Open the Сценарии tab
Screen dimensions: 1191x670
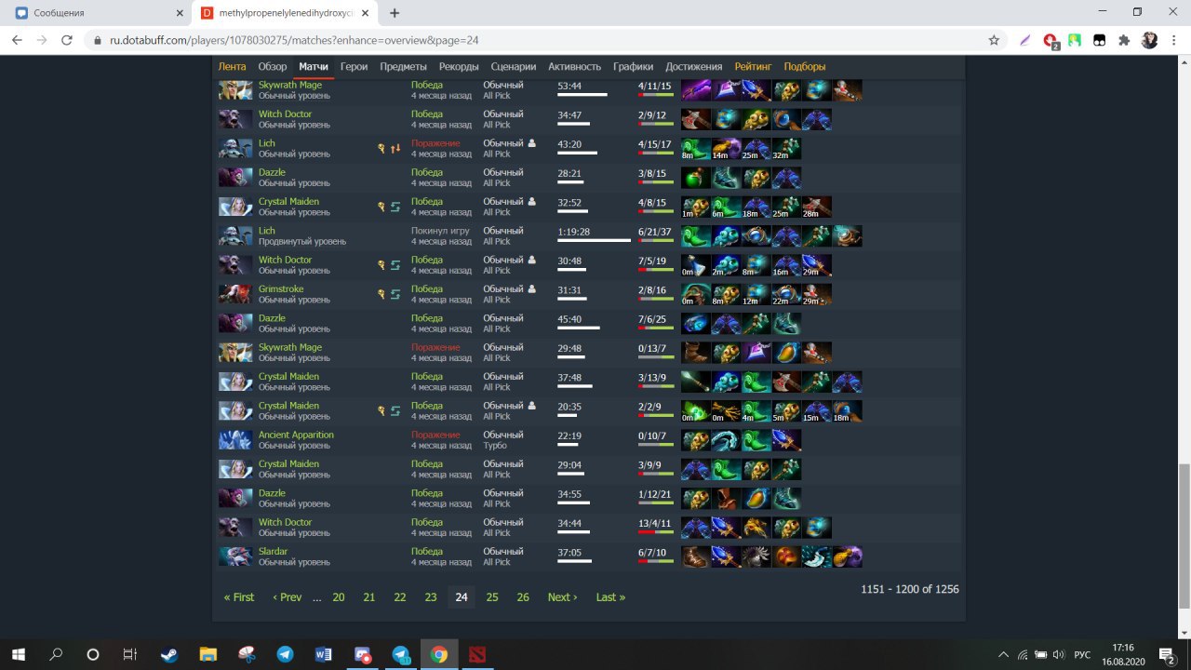click(x=514, y=67)
